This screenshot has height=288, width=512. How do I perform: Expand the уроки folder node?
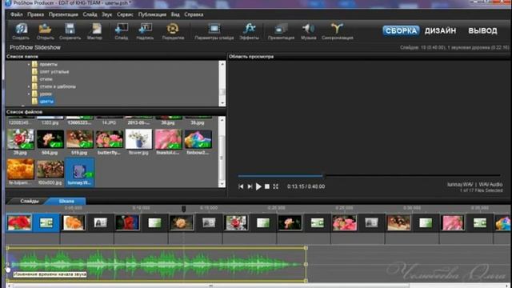29,94
